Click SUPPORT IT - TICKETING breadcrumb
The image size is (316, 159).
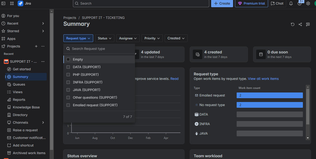click(103, 18)
